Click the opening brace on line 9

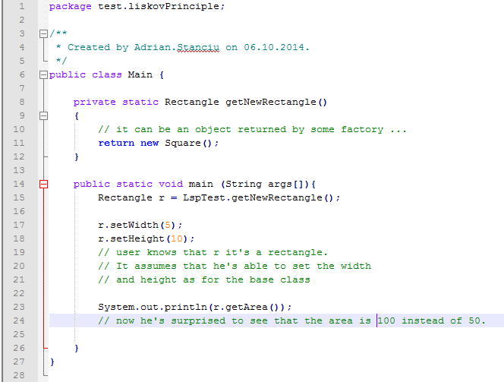(x=77, y=115)
